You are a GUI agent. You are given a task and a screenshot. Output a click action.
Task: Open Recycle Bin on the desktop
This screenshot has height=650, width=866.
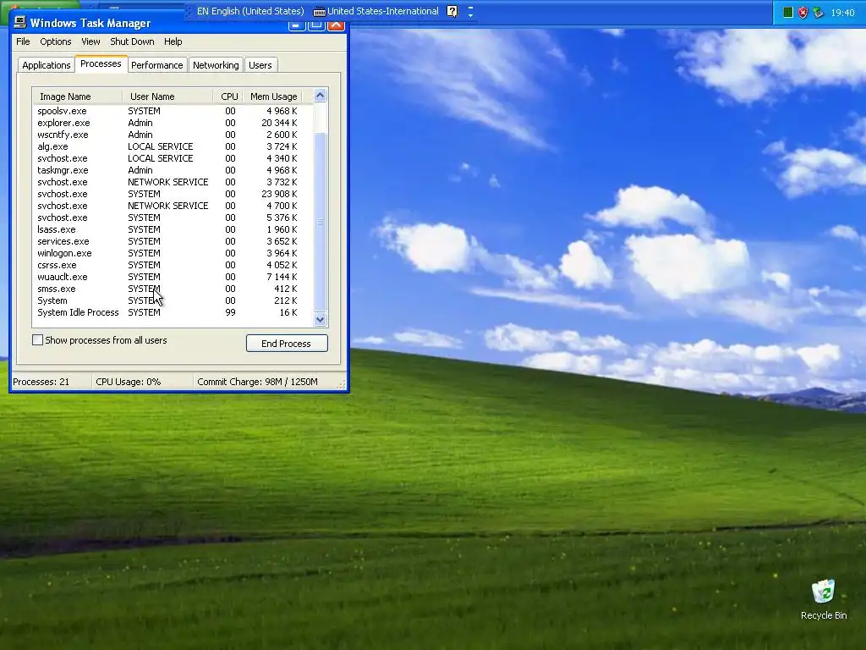tap(824, 599)
